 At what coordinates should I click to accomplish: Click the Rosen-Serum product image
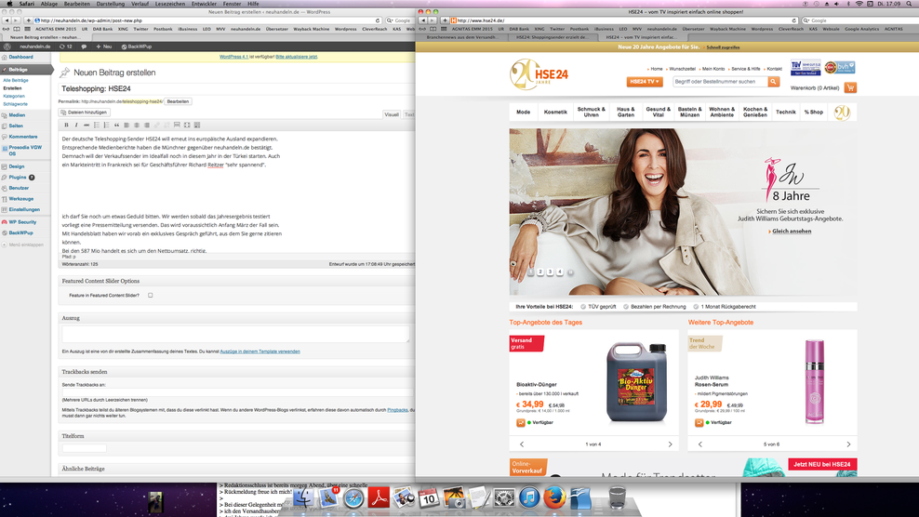[814, 381]
